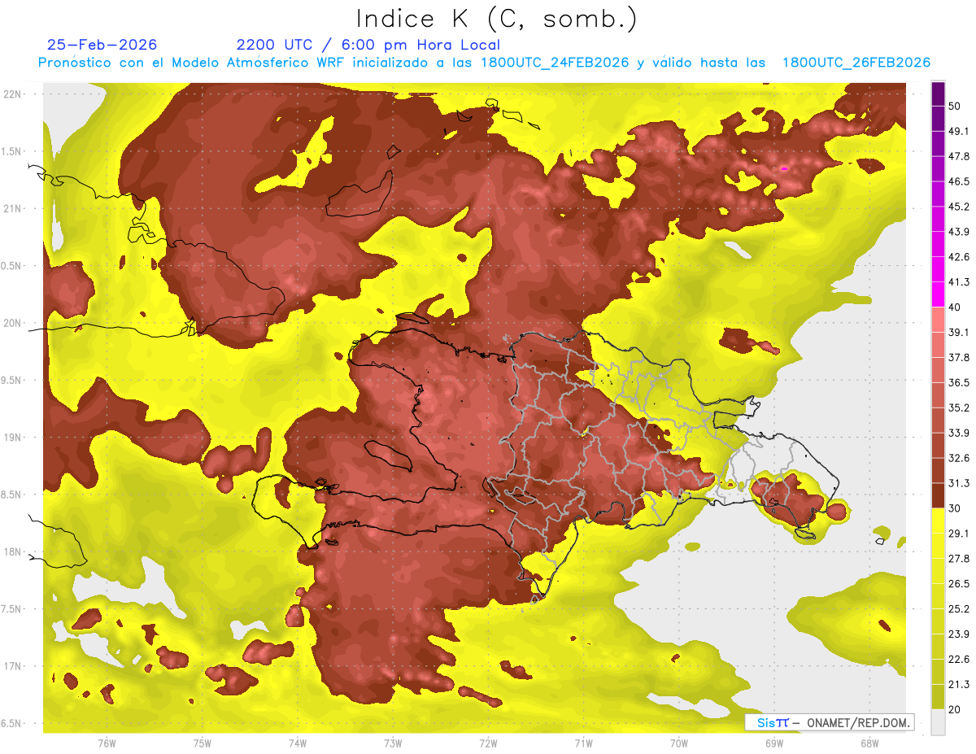Click the '71W' longitude label
976x754 pixels.
pos(583,743)
